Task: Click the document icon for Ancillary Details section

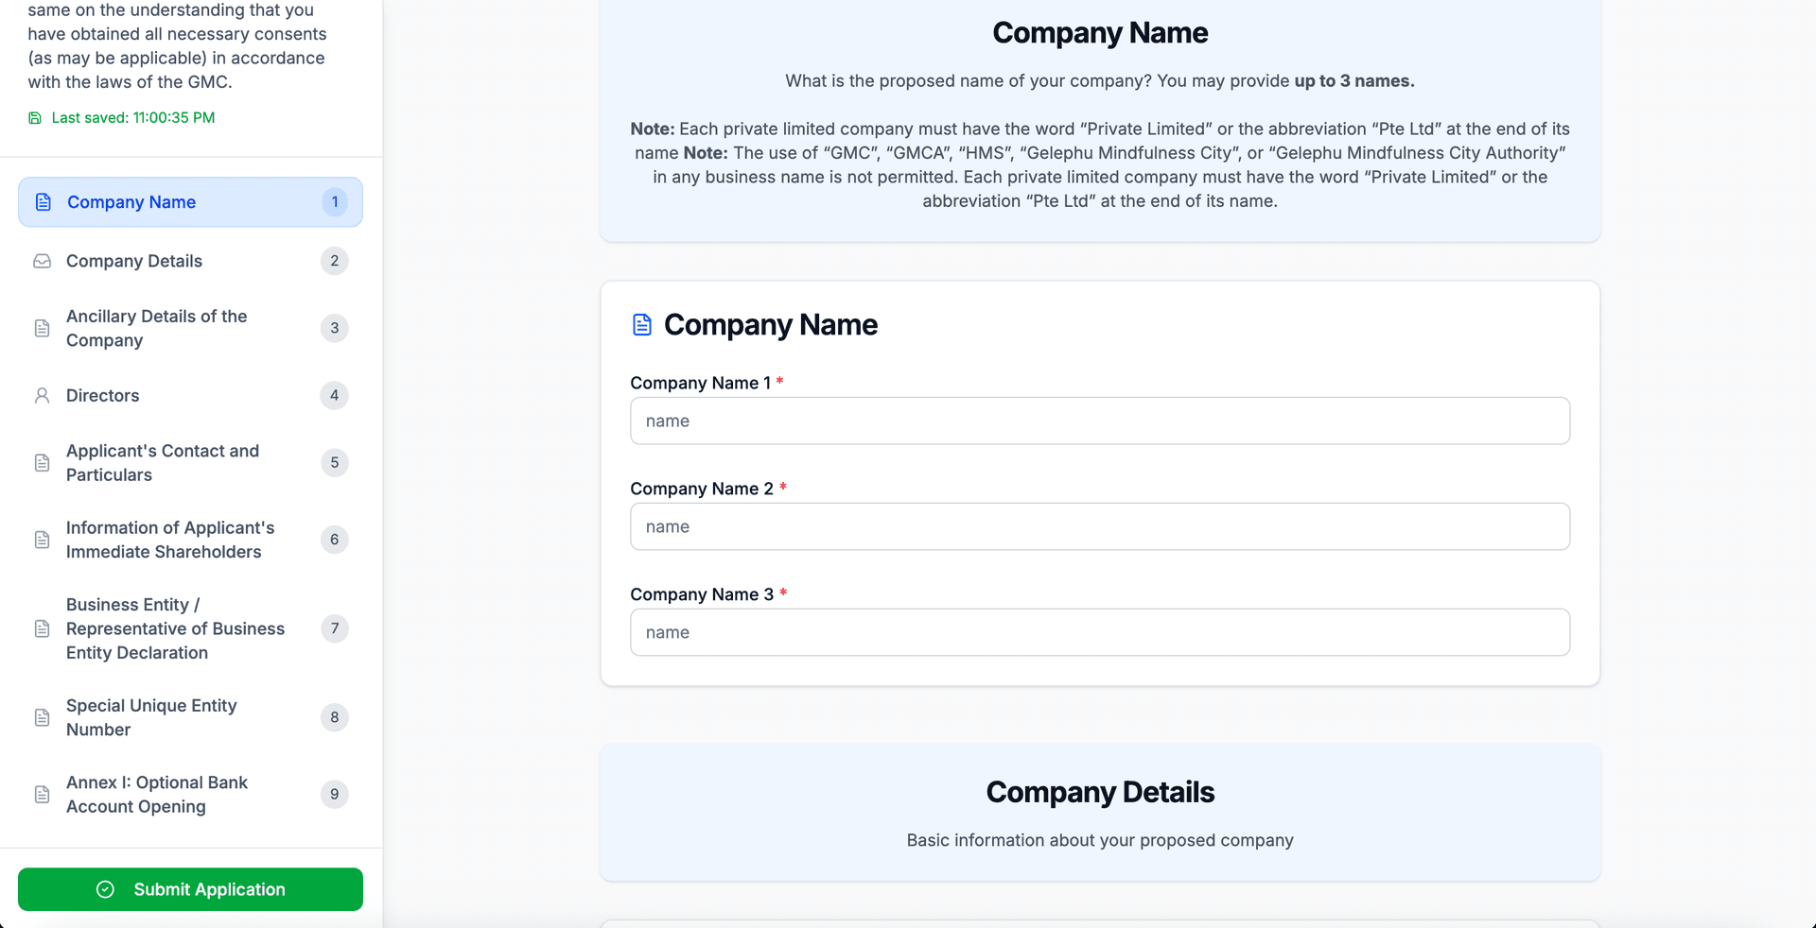Action: pos(42,328)
